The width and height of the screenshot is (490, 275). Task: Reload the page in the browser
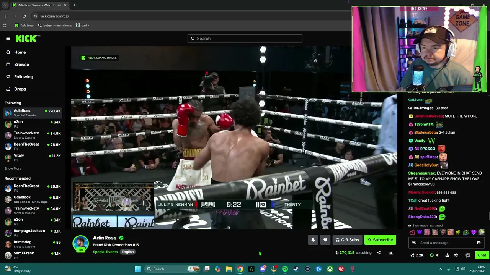point(24,16)
